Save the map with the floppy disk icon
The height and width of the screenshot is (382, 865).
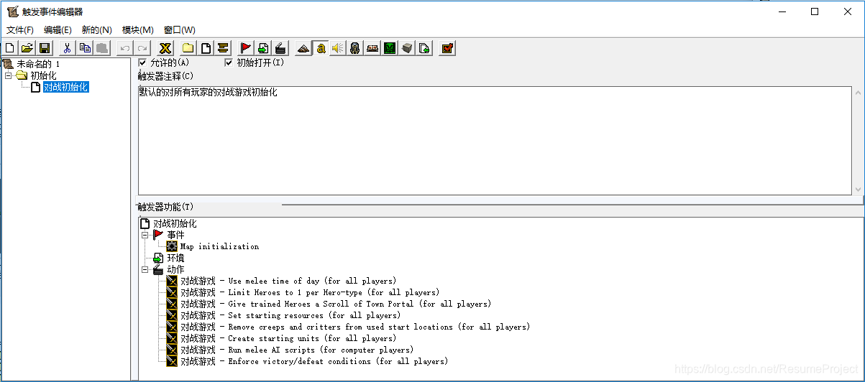pyautogui.click(x=45, y=48)
